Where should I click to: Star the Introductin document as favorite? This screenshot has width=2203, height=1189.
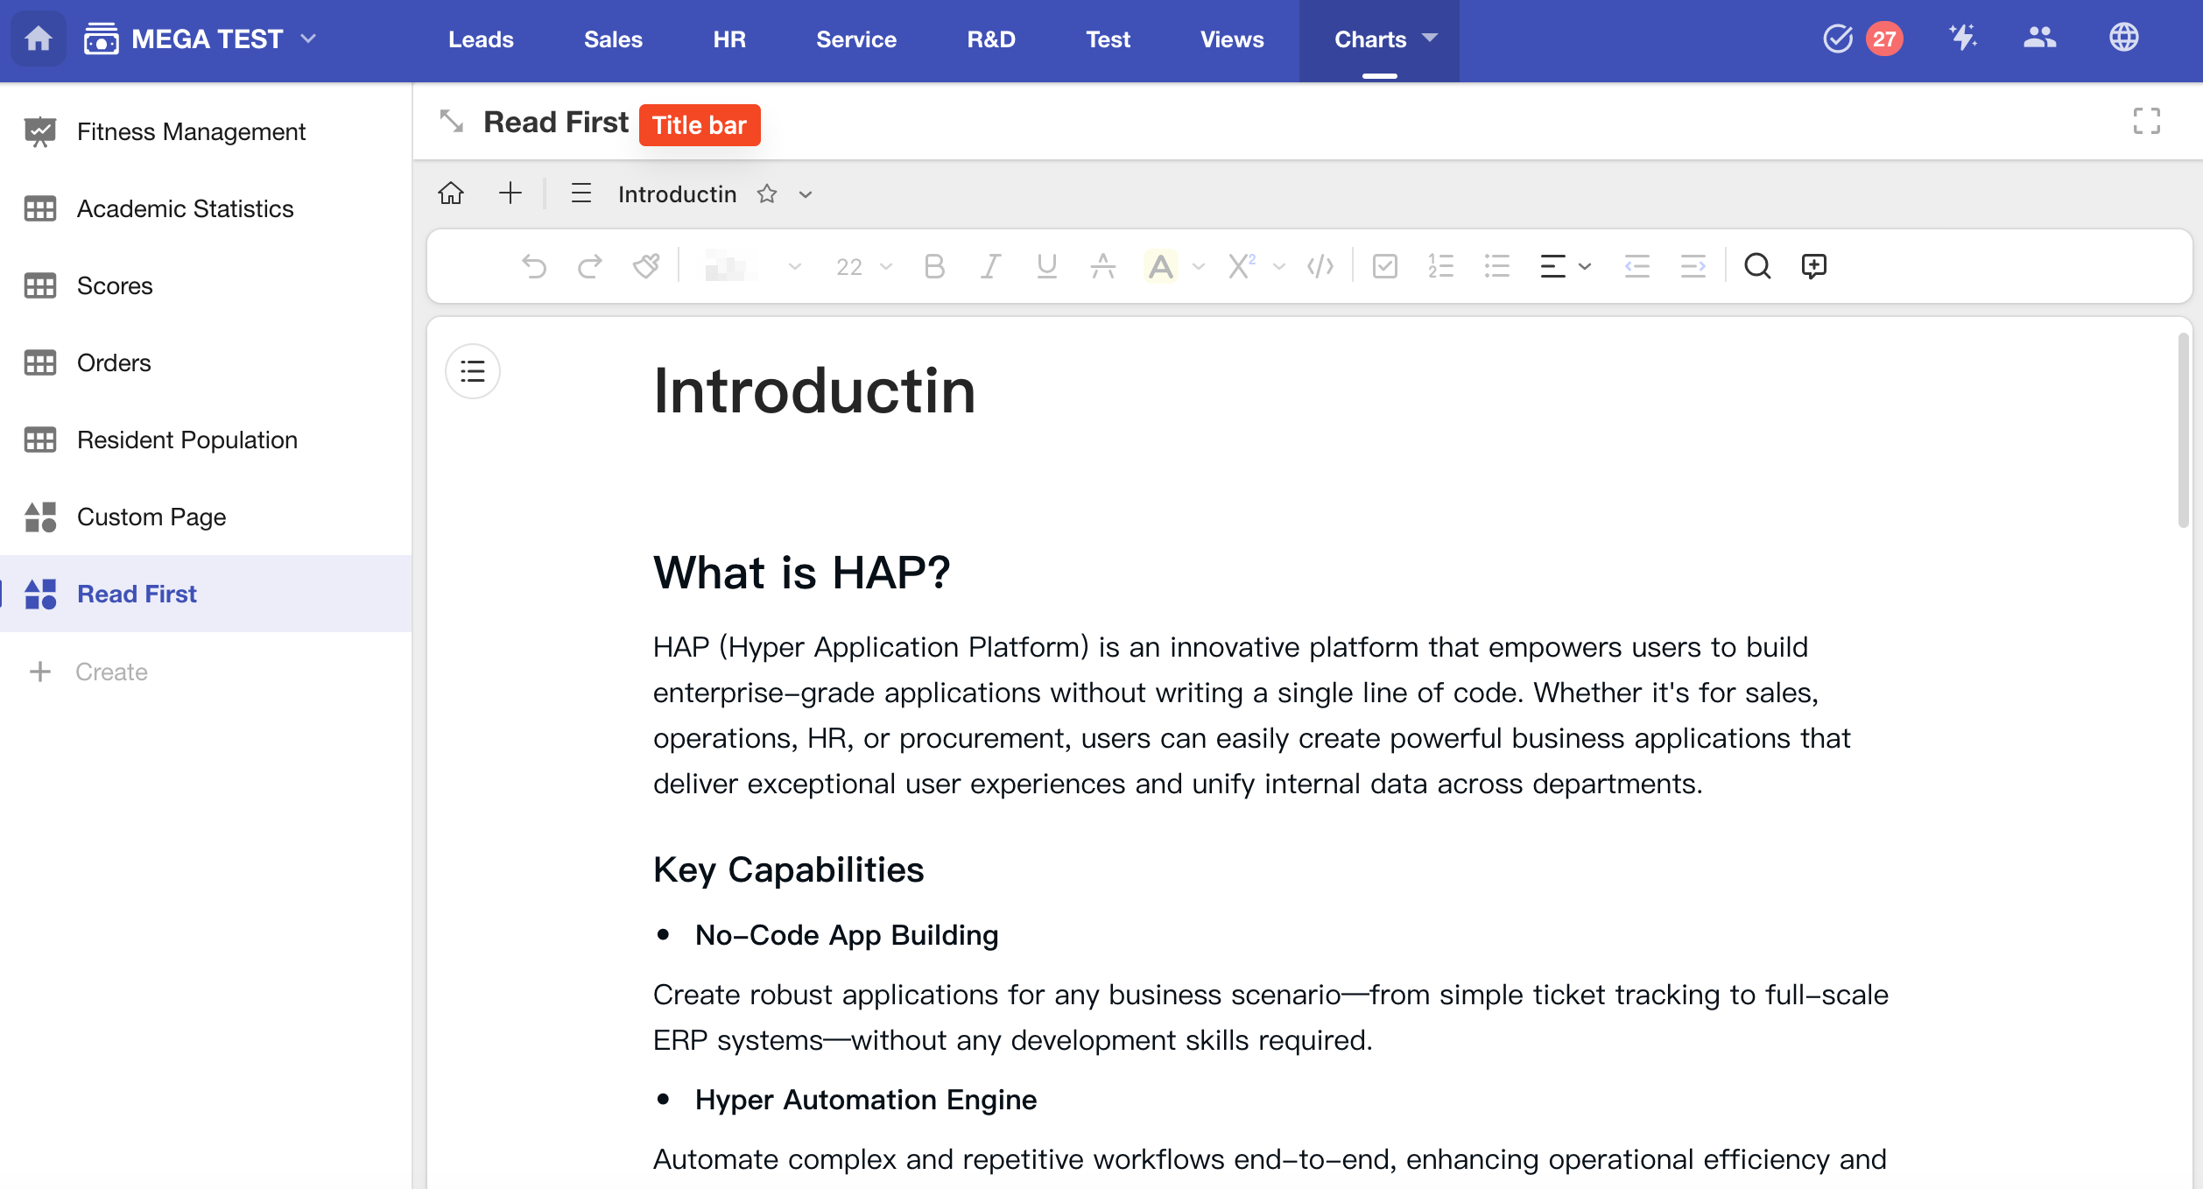click(767, 194)
